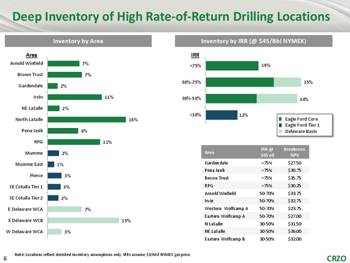Select the Gardendale 2% bar

coord(52,86)
